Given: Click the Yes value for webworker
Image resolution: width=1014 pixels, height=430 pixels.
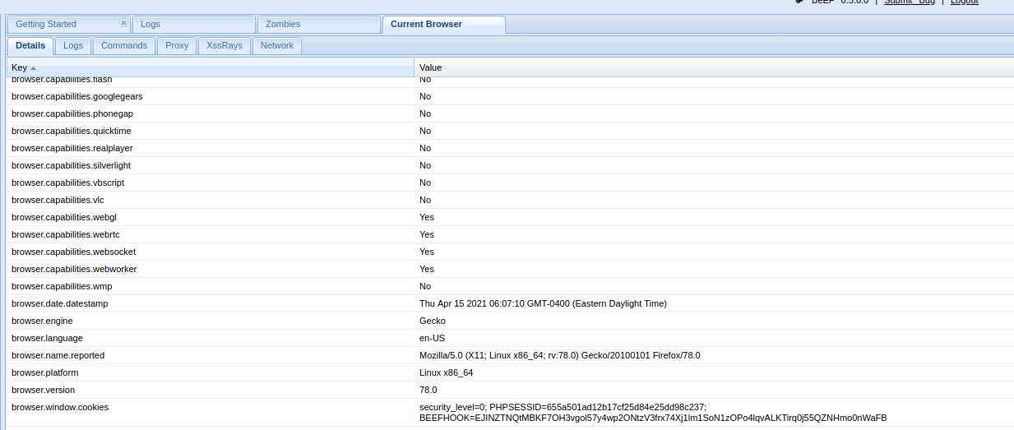Looking at the screenshot, I should click(x=427, y=269).
